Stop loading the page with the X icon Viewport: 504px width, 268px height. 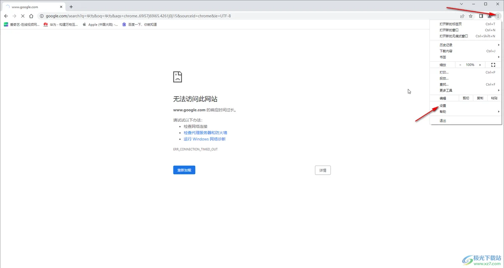pyautogui.click(x=23, y=16)
